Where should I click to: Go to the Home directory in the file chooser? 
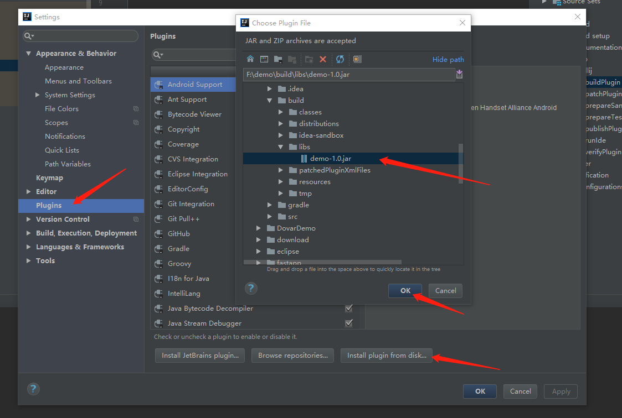[250, 59]
